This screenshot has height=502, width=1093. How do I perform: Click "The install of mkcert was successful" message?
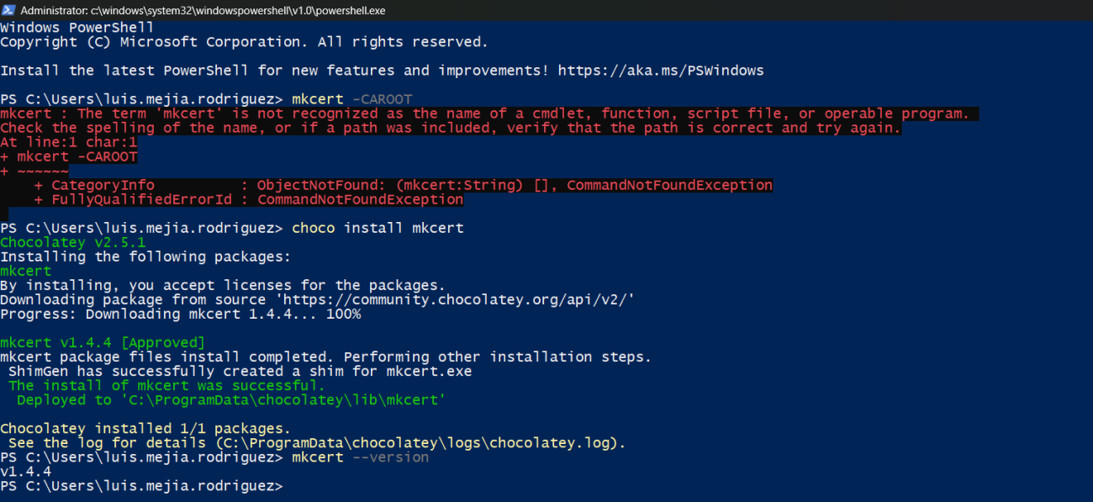tap(166, 386)
